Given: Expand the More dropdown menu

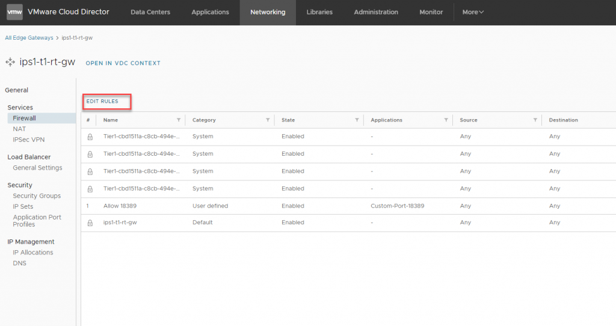Looking at the screenshot, I should (472, 12).
